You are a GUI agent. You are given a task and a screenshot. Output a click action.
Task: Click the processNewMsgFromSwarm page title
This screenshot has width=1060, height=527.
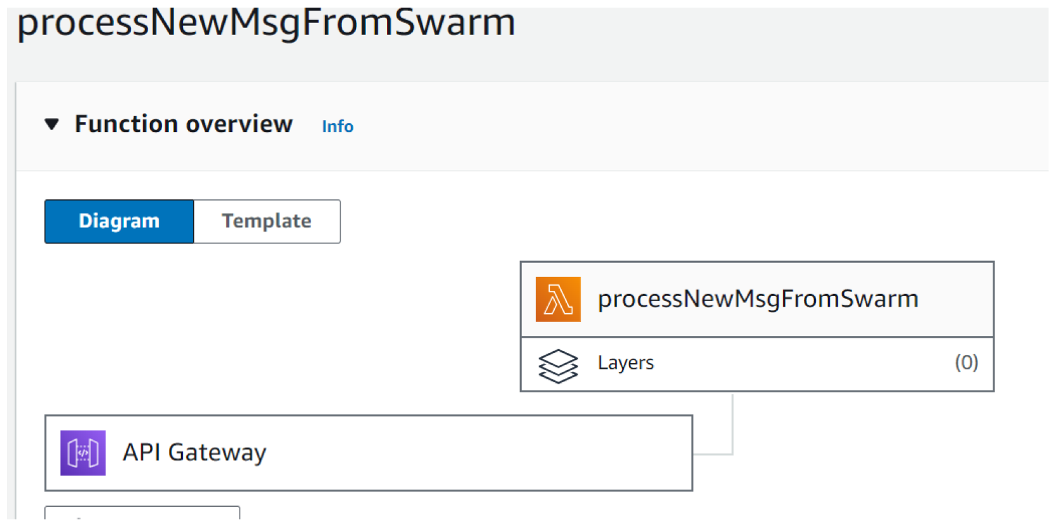pyautogui.click(x=266, y=23)
